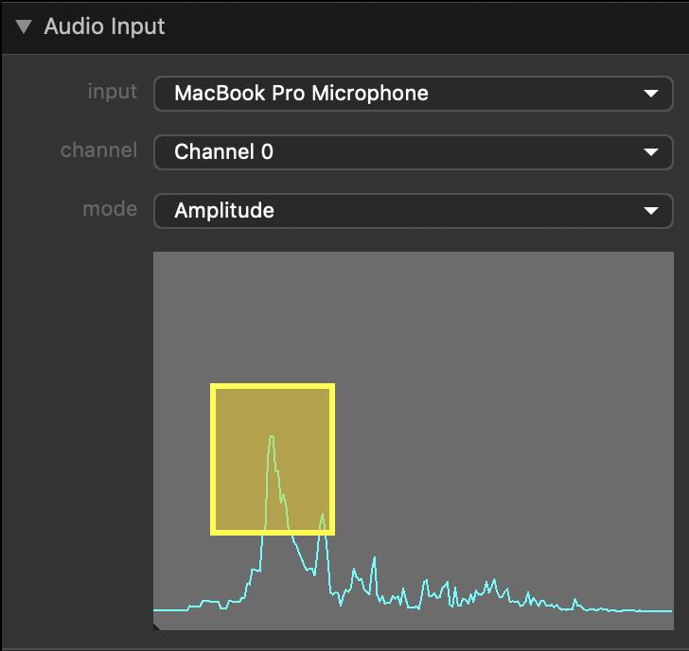
Task: Click the tallest peak of the waveform
Action: [x=272, y=437]
